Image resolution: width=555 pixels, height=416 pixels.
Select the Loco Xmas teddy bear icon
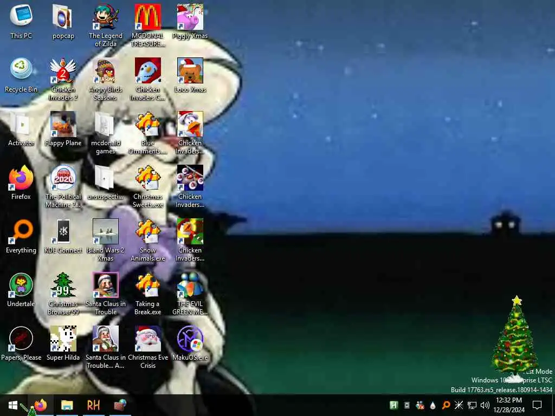point(190,70)
